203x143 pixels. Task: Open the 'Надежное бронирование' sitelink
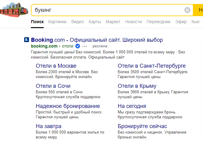(x=68, y=106)
